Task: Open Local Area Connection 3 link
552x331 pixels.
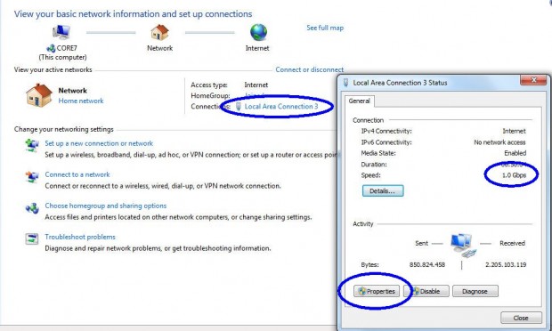Action: click(x=281, y=106)
